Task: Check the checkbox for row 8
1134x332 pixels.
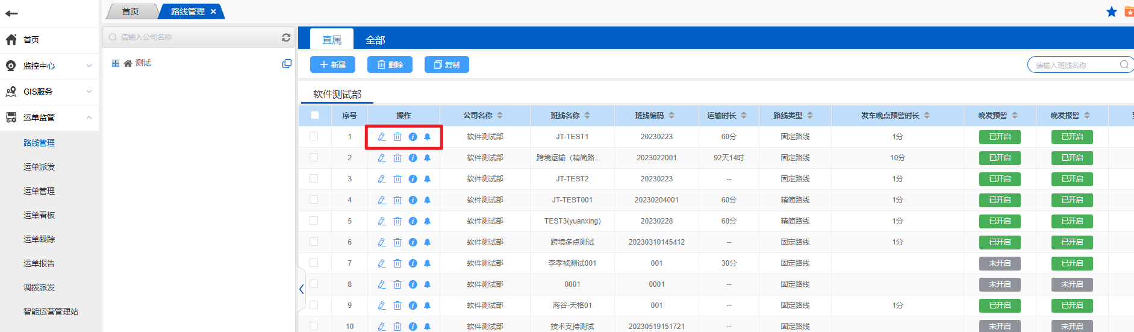Action: point(314,284)
